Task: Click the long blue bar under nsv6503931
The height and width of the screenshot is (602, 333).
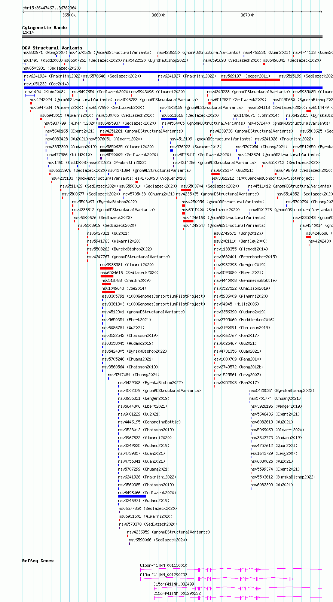Action: (172, 72)
